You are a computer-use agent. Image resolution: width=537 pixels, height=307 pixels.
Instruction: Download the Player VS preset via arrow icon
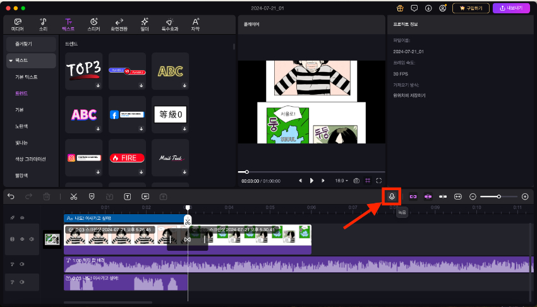pyautogui.click(x=141, y=85)
